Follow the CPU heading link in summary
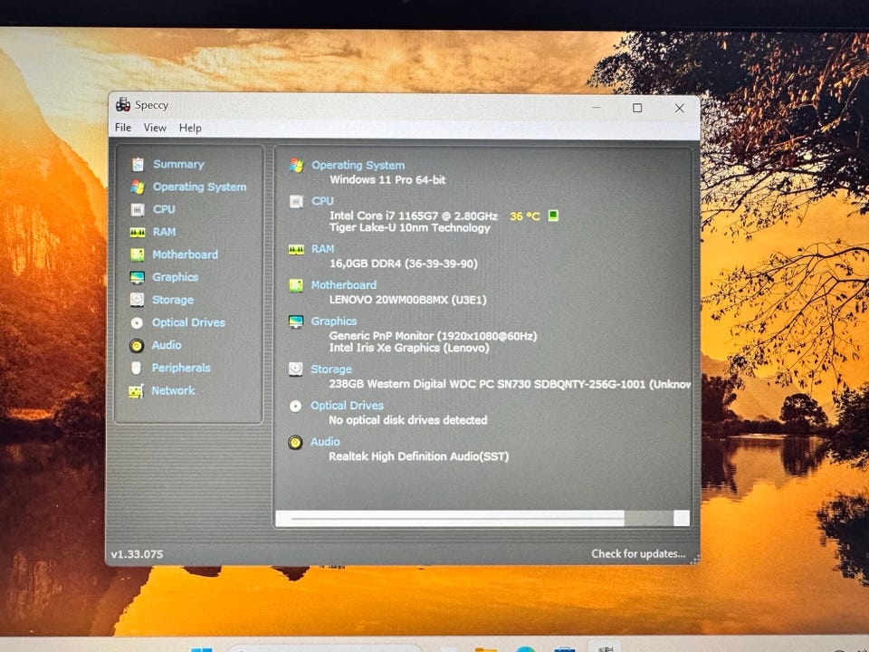 tap(322, 201)
